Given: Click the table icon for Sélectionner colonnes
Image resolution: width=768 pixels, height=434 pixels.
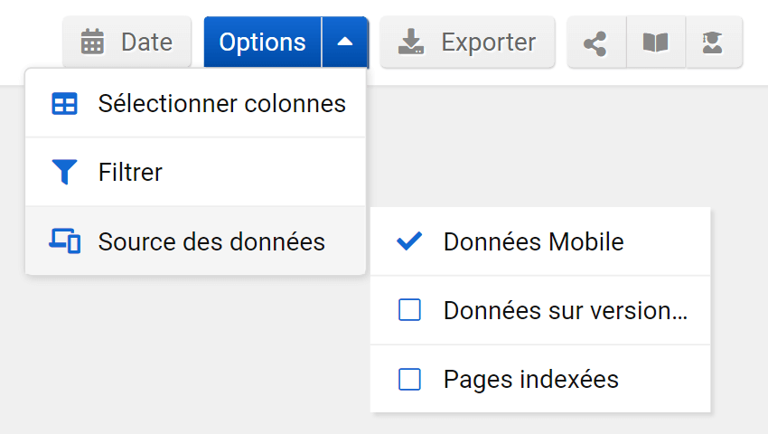Looking at the screenshot, I should point(64,103).
